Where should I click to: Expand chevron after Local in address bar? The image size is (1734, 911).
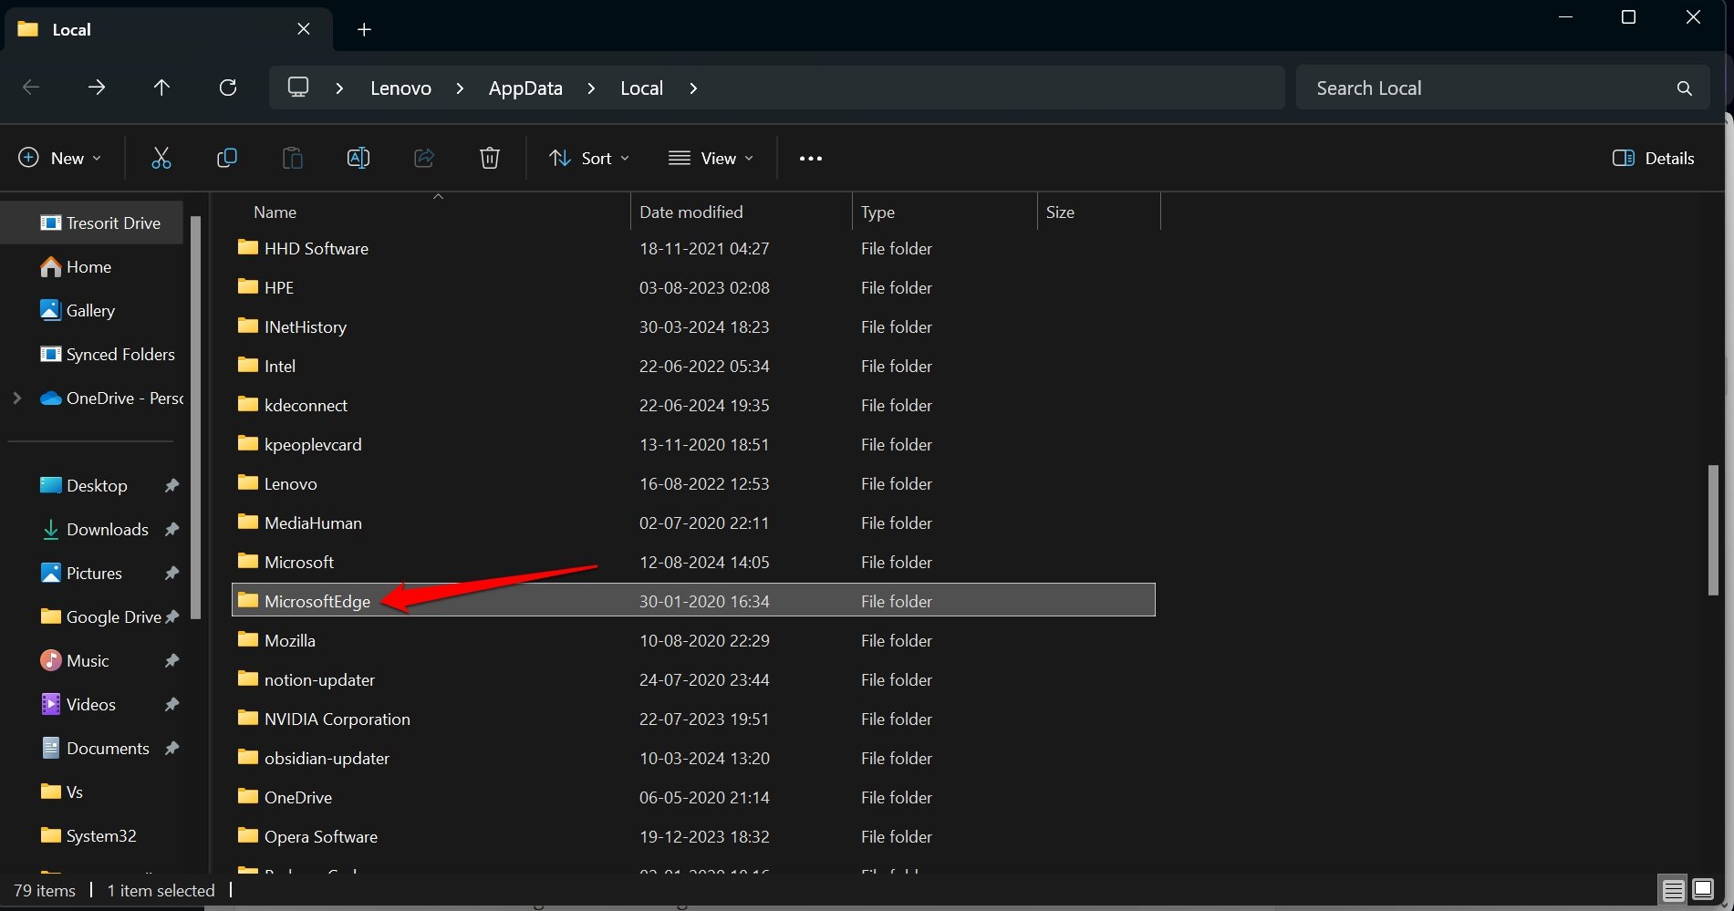pyautogui.click(x=693, y=88)
